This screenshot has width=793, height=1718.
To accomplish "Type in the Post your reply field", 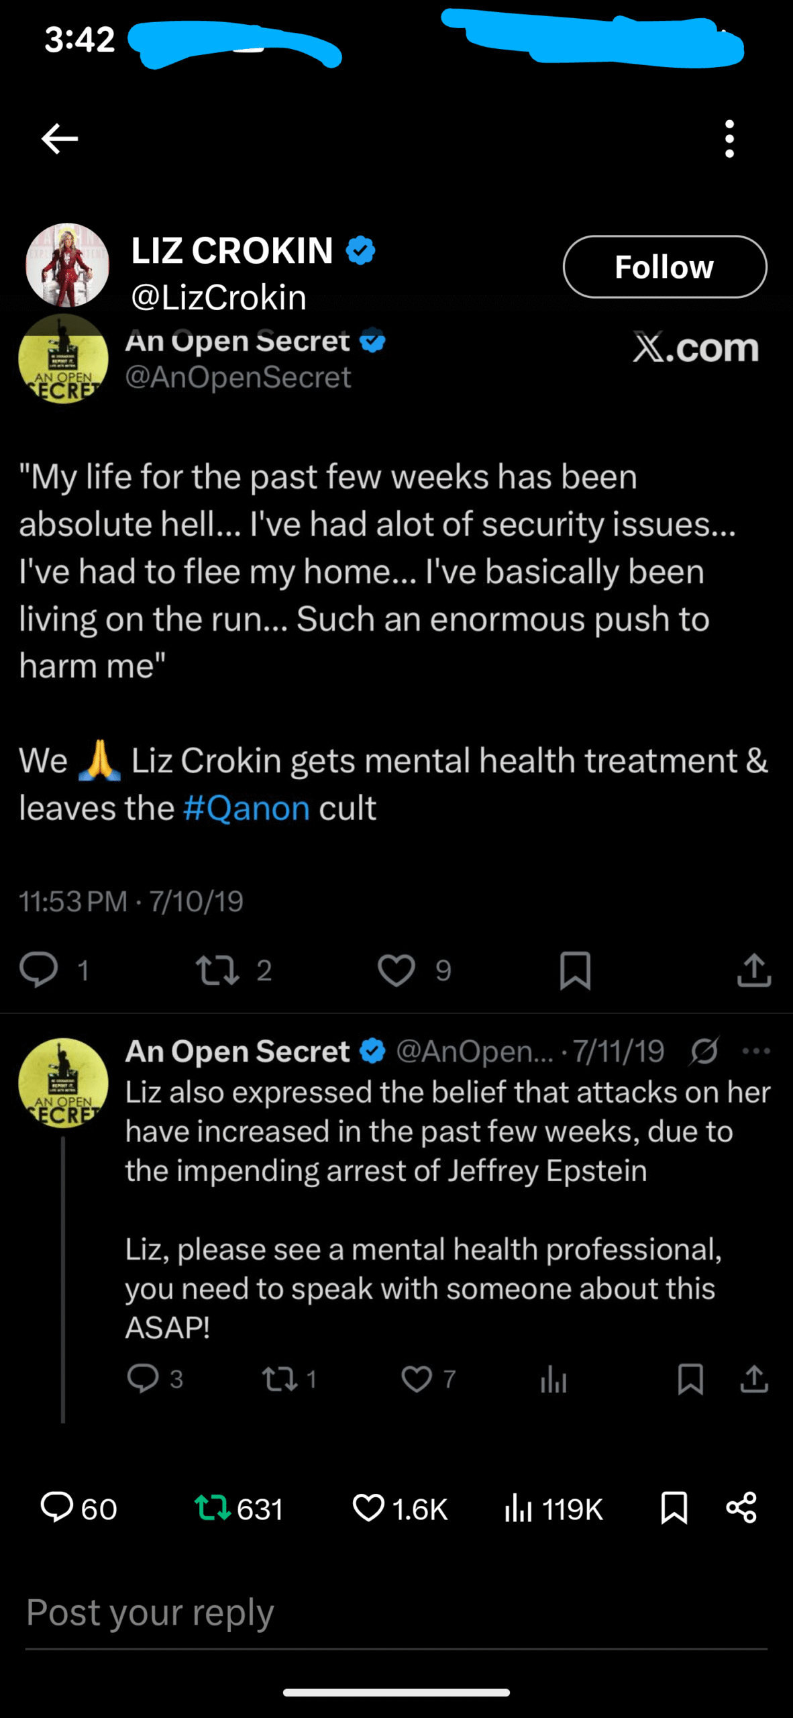I will click(396, 1614).
